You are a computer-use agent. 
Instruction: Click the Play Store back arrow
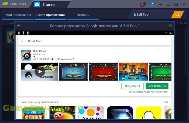click(x=22, y=41)
